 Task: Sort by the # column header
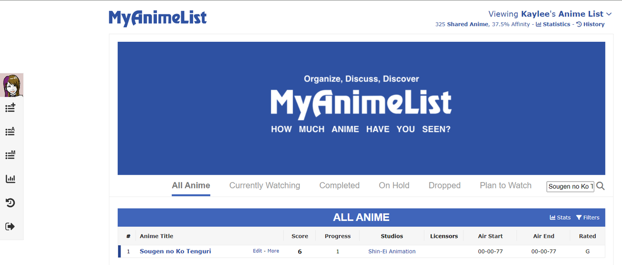pos(128,236)
